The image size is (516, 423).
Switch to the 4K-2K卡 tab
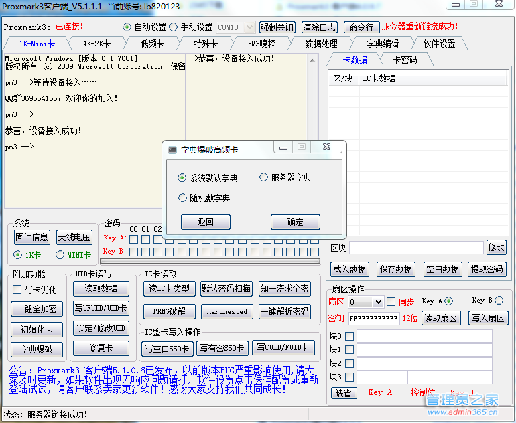pyautogui.click(x=96, y=44)
